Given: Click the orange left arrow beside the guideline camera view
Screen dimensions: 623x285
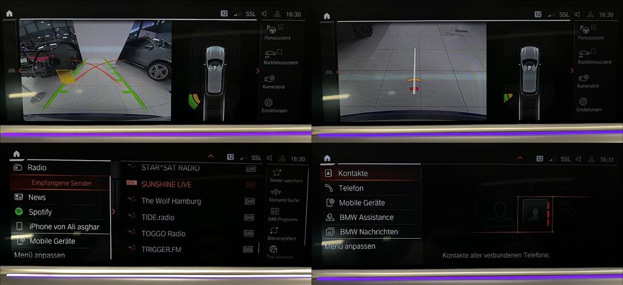Looking at the screenshot, I should tap(19, 71).
